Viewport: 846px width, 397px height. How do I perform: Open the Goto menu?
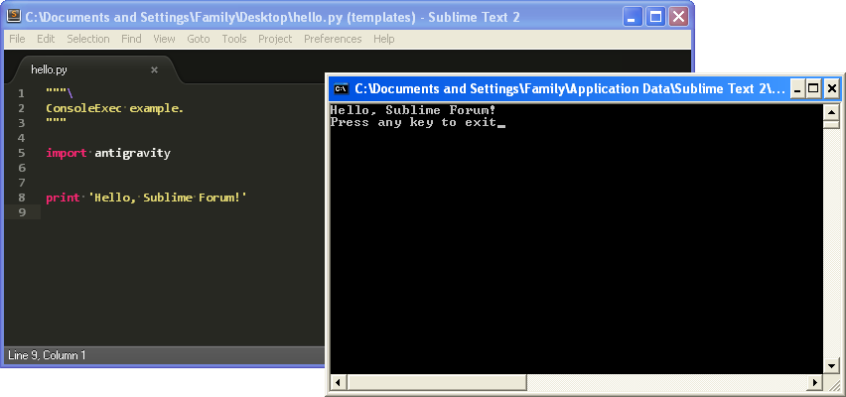click(x=199, y=39)
